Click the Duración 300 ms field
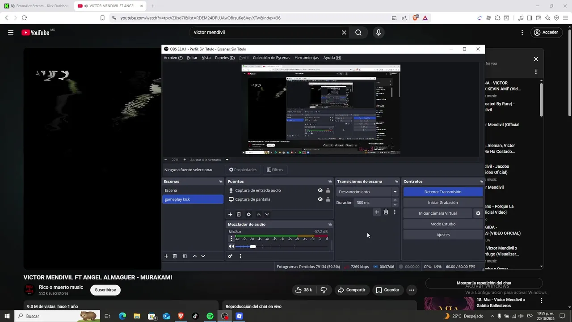 coord(373,203)
